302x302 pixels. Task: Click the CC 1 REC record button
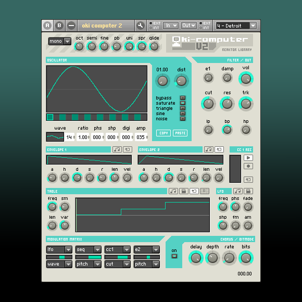pyautogui.click(x=248, y=166)
